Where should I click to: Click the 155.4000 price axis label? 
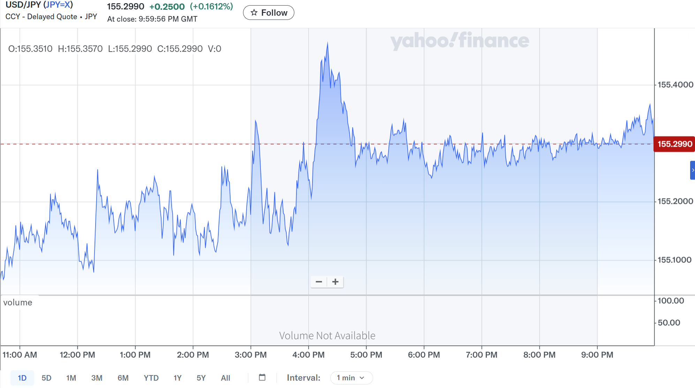pos(675,85)
